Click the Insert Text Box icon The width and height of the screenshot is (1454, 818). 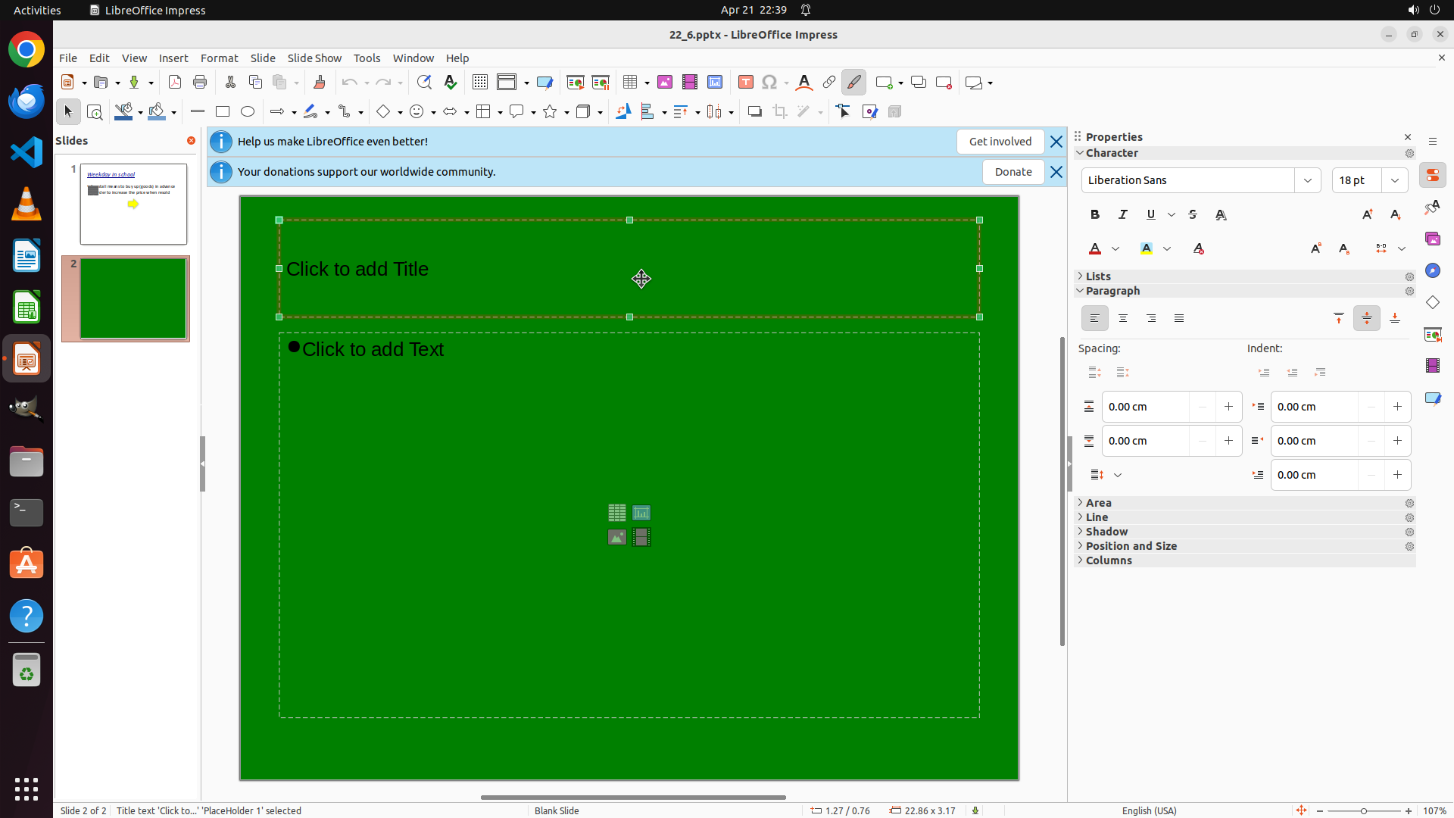point(746,83)
